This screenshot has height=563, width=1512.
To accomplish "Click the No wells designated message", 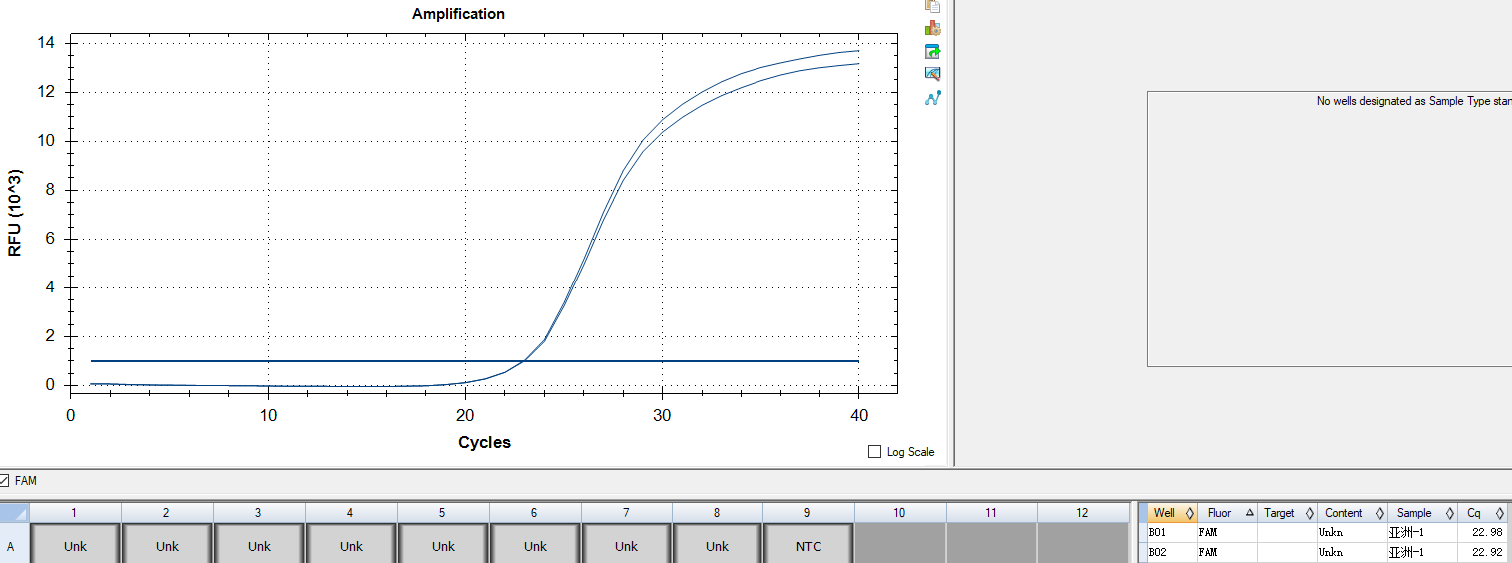I will (x=1414, y=101).
